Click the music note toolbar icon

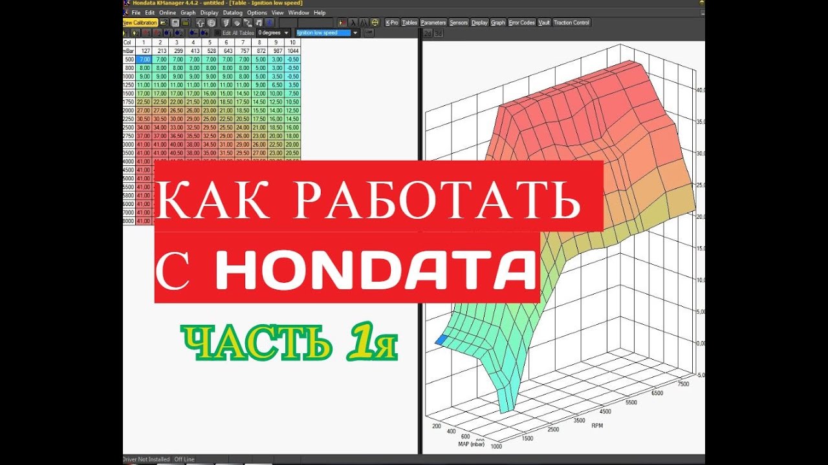[258, 23]
